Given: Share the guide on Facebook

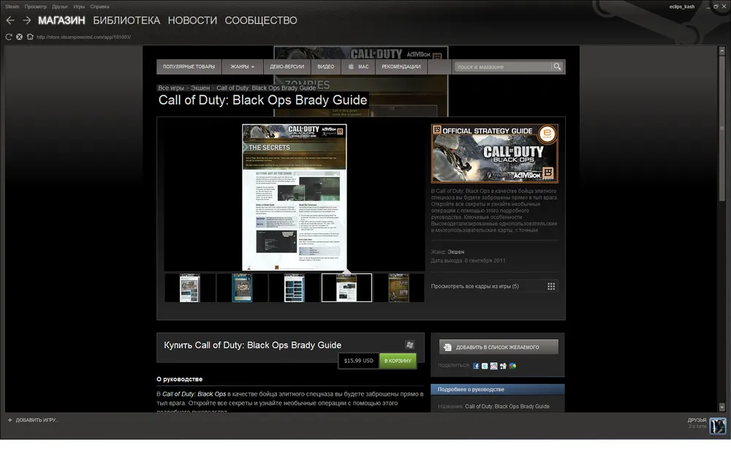Looking at the screenshot, I should (476, 366).
